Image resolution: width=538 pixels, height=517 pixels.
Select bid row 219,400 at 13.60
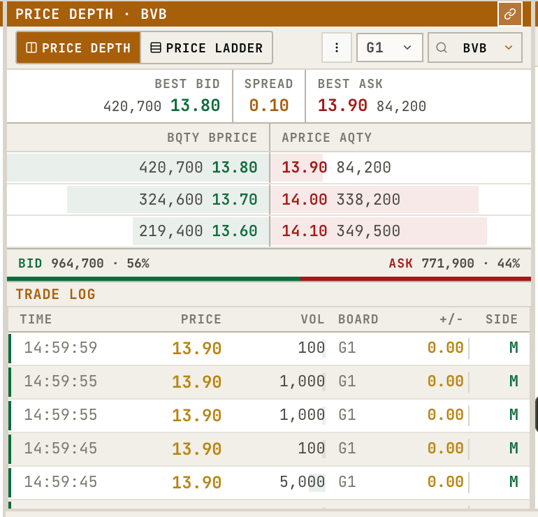138,231
